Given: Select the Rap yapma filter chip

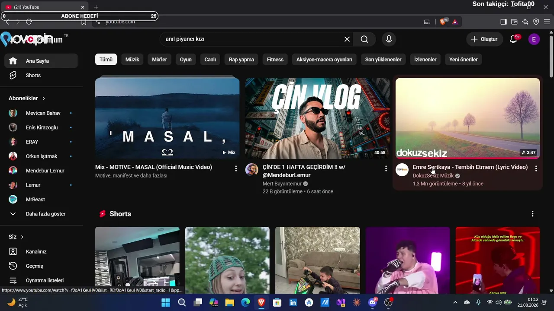Looking at the screenshot, I should tap(242, 60).
